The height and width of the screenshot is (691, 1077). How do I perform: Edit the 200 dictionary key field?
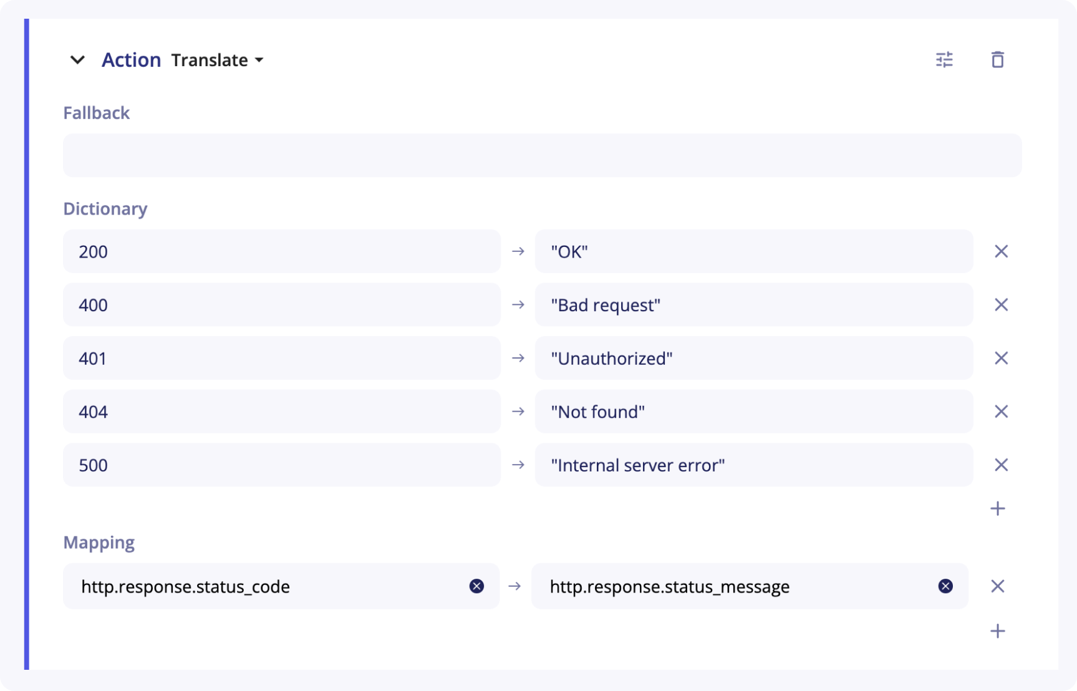pyautogui.click(x=281, y=251)
